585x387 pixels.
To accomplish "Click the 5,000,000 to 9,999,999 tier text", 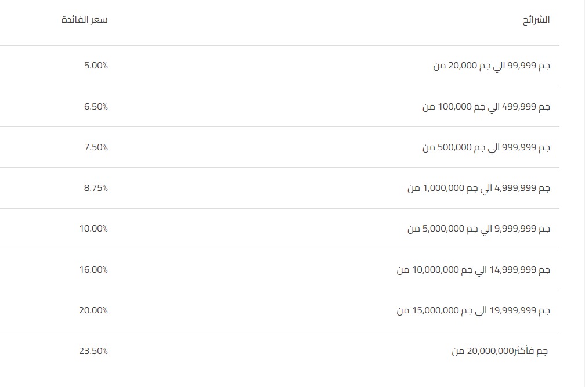I will click(x=479, y=229).
